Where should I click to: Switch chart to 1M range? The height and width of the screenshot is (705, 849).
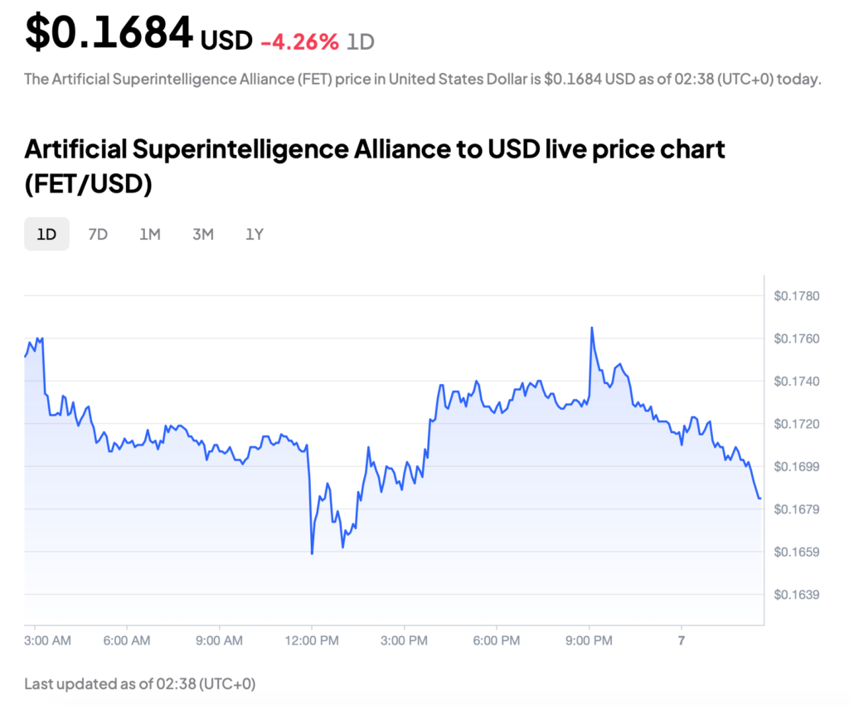[x=150, y=234]
